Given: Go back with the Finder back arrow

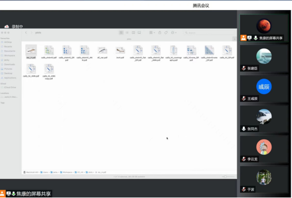Looking at the screenshot, I should [x=26, y=33].
